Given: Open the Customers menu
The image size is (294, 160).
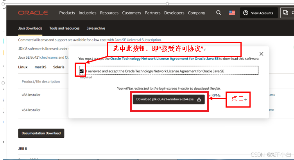Looking at the screenshot, I should tap(132, 13).
